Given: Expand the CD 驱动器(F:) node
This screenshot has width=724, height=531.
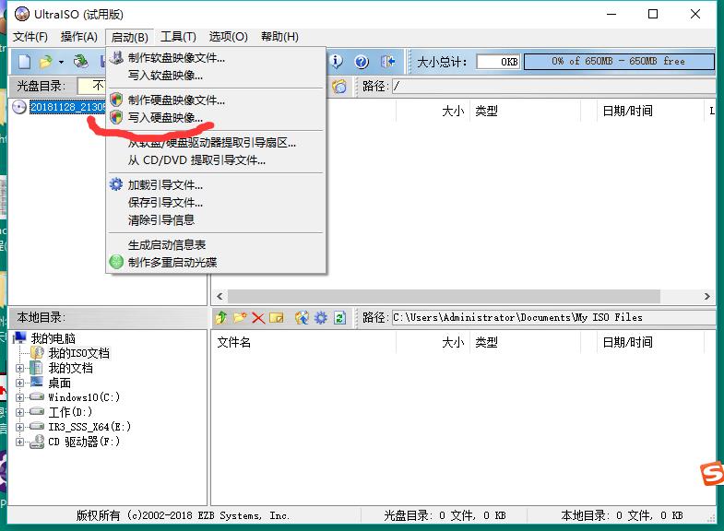Looking at the screenshot, I should [20, 442].
